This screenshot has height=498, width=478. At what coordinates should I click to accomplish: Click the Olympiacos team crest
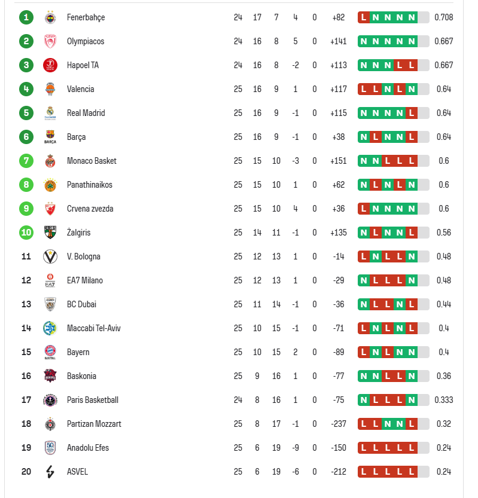50,41
